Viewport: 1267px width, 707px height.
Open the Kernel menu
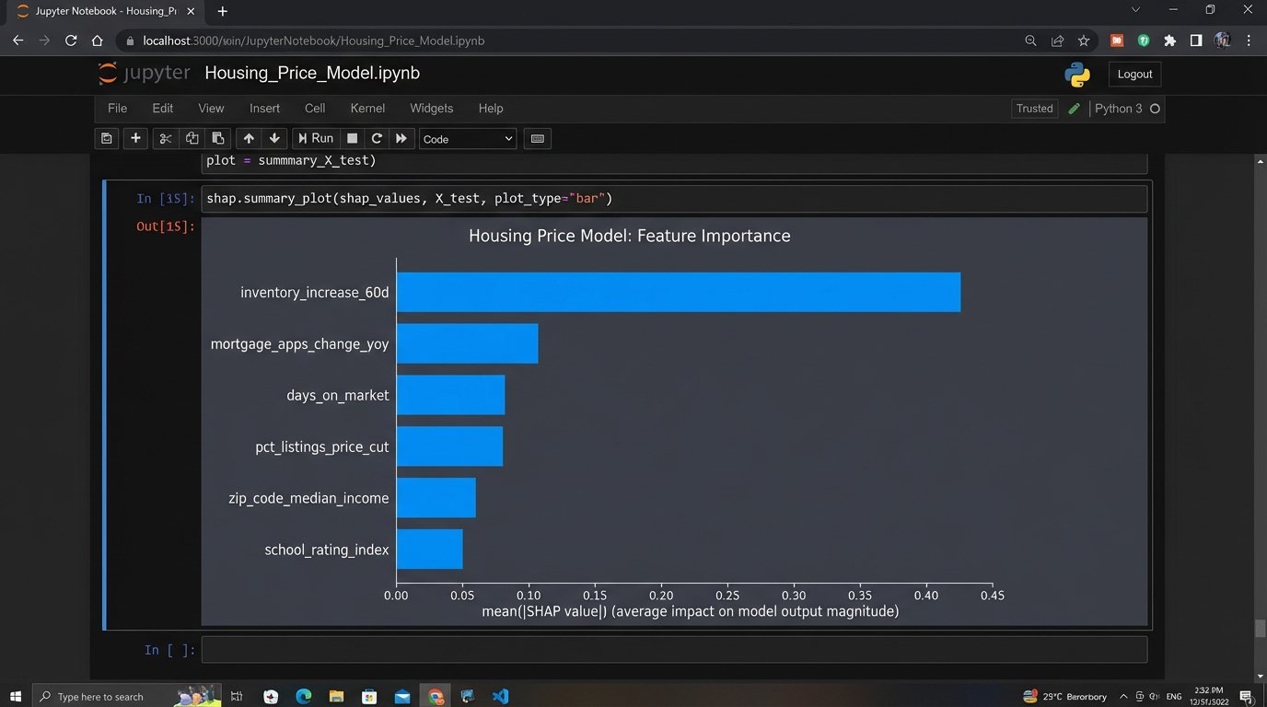pos(367,109)
